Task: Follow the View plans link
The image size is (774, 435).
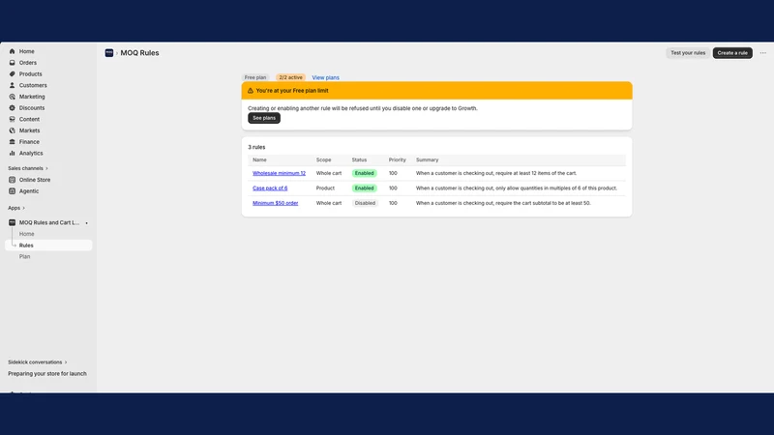Action: pos(325,77)
